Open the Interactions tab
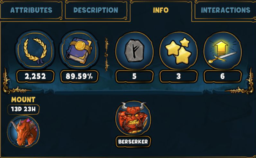 [225, 10]
